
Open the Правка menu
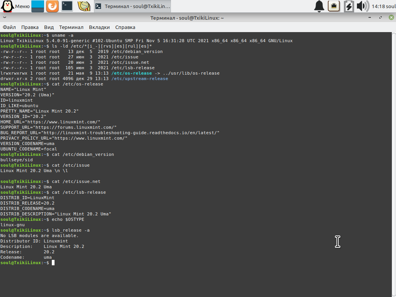click(x=30, y=27)
